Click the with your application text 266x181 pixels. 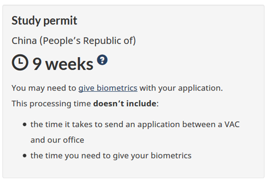181,88
